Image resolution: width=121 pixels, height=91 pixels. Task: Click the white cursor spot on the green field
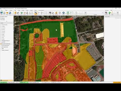[56, 30]
